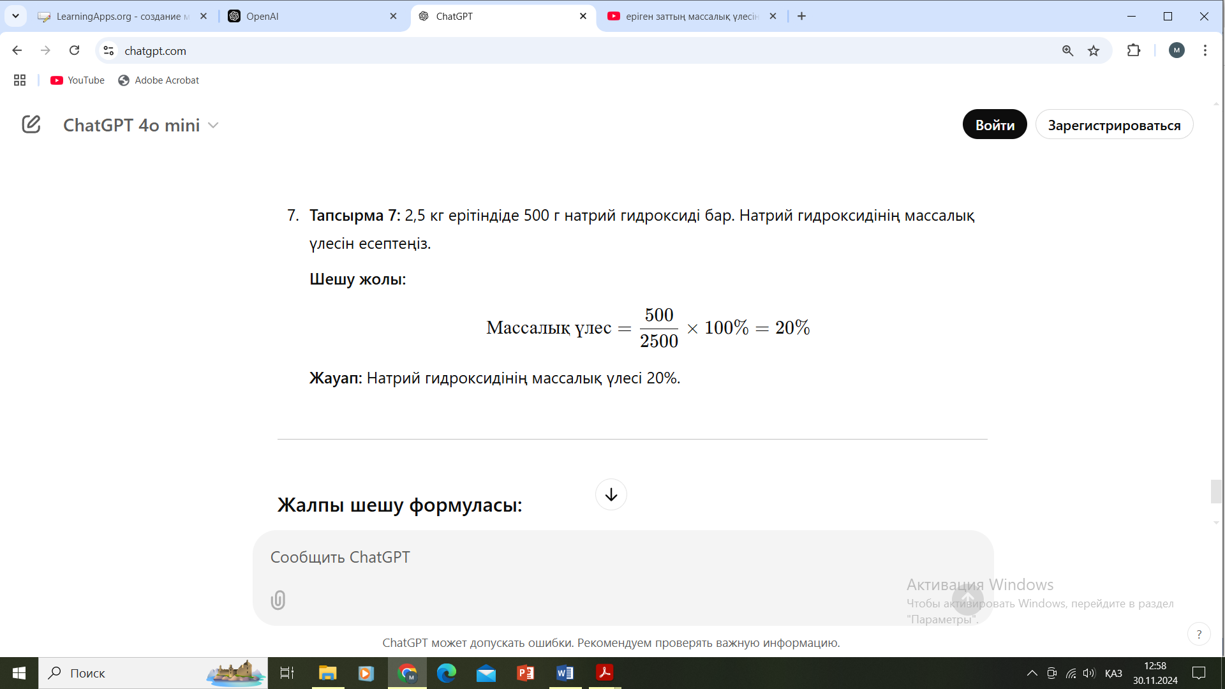Open the Chrome extensions puzzle icon
The height and width of the screenshot is (689, 1225).
click(1134, 51)
